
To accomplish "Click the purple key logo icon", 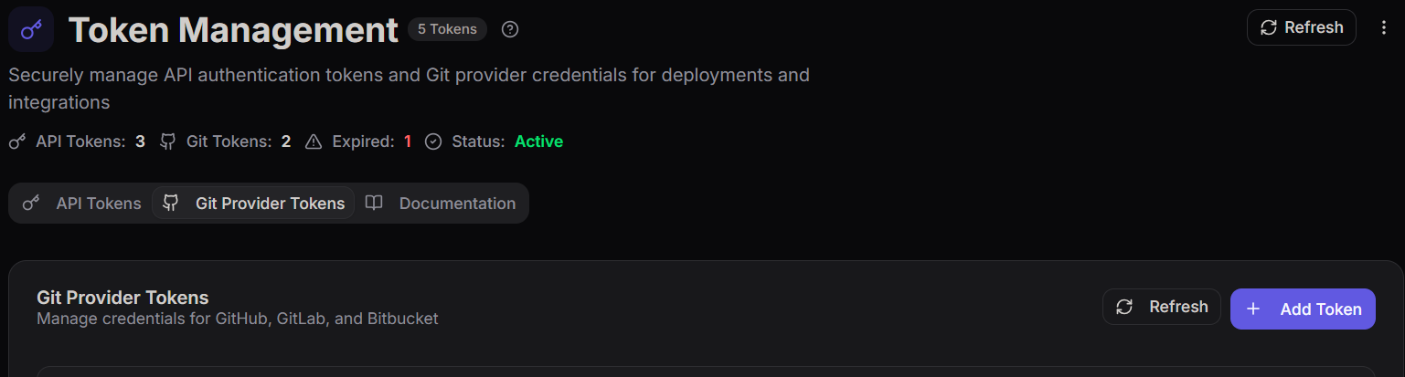I will pos(31,29).
